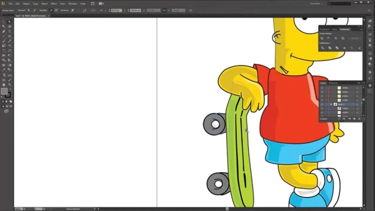Select the Rotate tool
This screenshot has height=211, width=375.
[x=4, y=50]
